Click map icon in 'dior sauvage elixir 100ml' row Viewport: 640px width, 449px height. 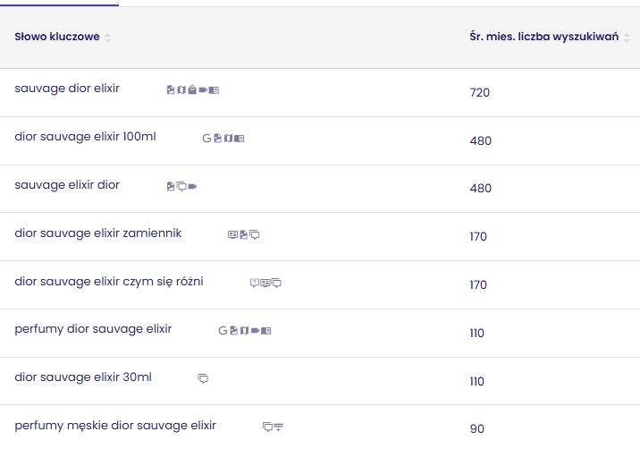click(x=228, y=139)
